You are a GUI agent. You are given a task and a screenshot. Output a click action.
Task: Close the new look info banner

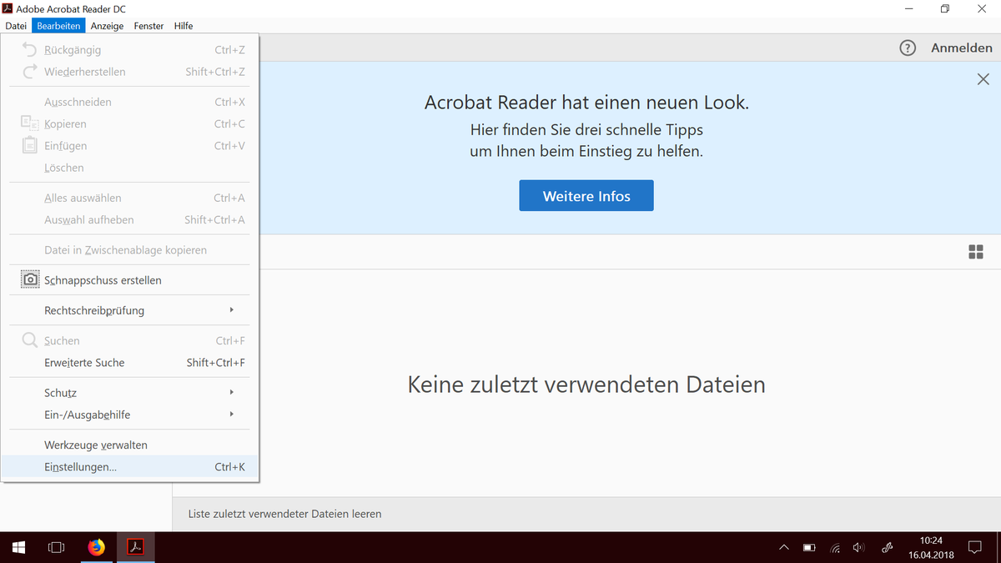pyautogui.click(x=983, y=79)
